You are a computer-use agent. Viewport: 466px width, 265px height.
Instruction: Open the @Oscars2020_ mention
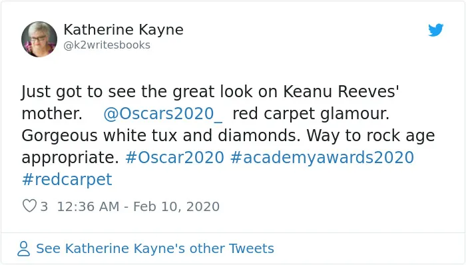pyautogui.click(x=162, y=114)
